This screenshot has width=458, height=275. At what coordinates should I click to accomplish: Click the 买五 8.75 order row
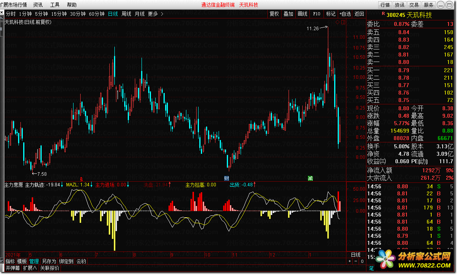(x=410, y=100)
